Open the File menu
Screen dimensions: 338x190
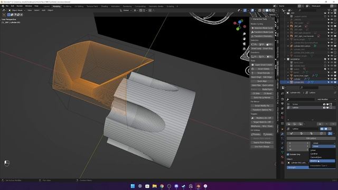point(7,6)
